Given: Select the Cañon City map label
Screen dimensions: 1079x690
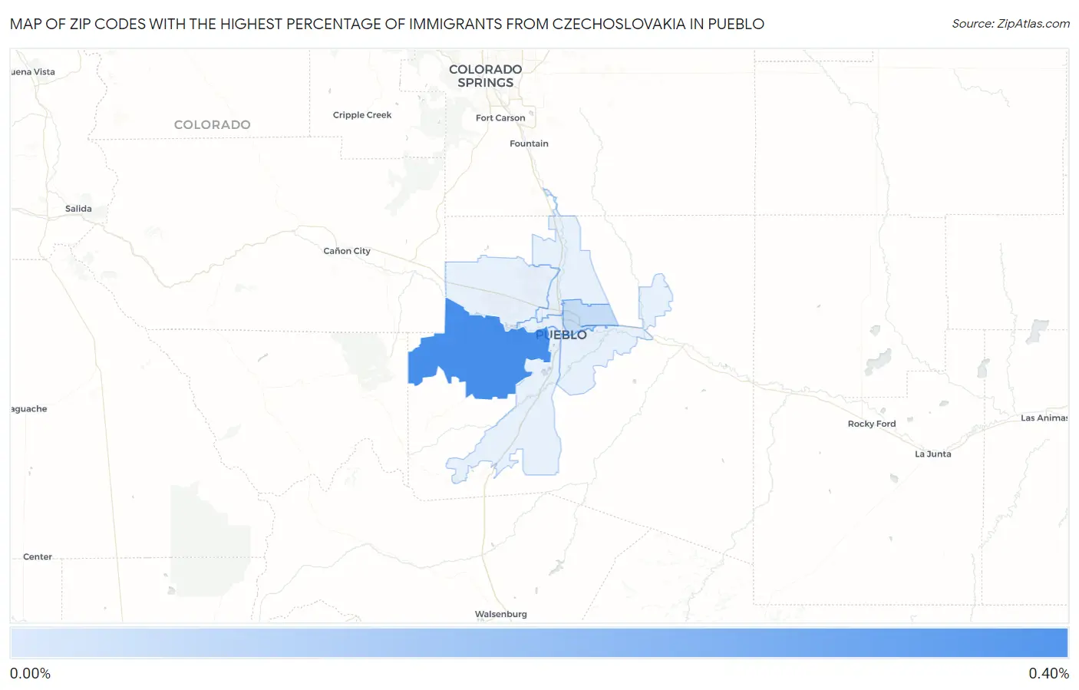Looking at the screenshot, I should point(347,251).
